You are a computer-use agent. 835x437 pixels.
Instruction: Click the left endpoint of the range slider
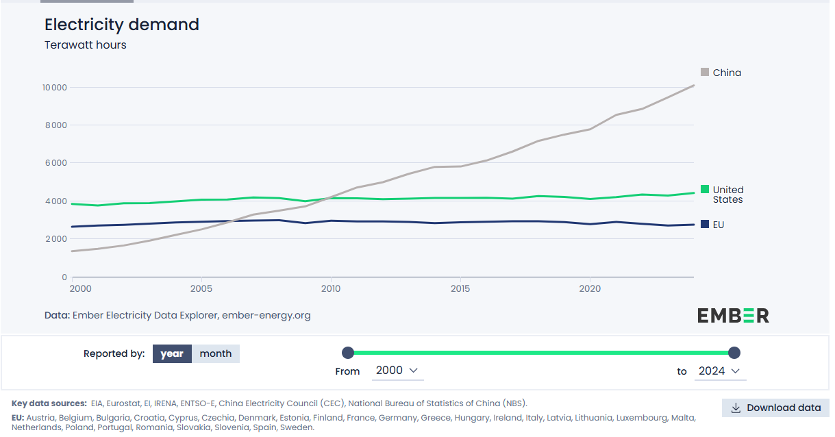(348, 351)
